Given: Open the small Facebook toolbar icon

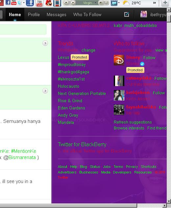Looking at the screenshot, I should (x=8, y=2).
